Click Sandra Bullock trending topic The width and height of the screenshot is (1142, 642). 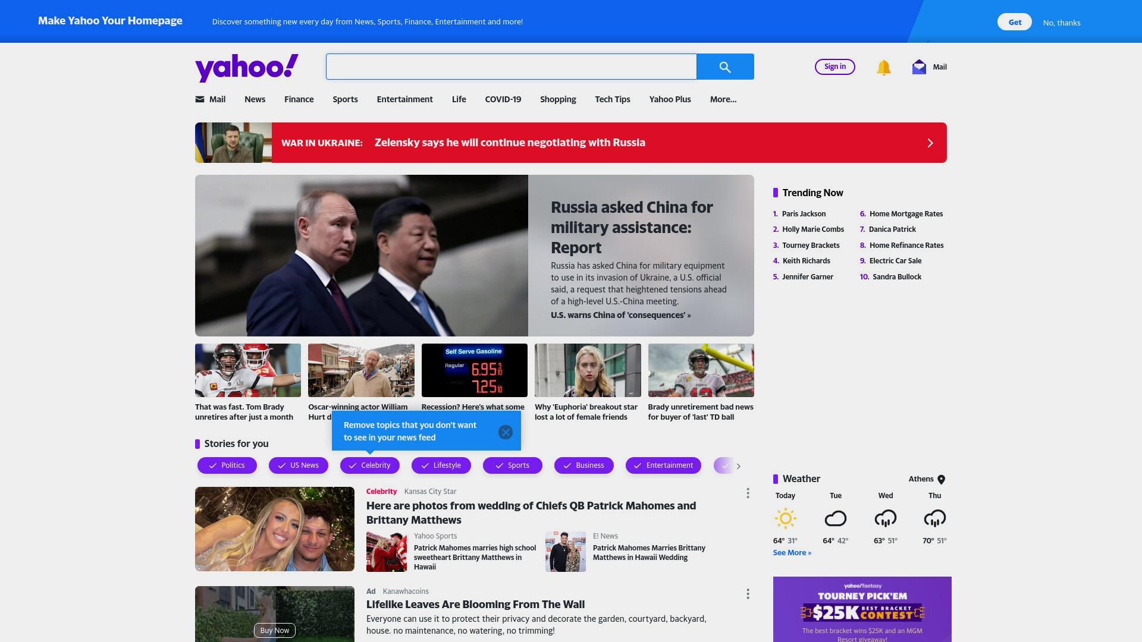(x=897, y=277)
